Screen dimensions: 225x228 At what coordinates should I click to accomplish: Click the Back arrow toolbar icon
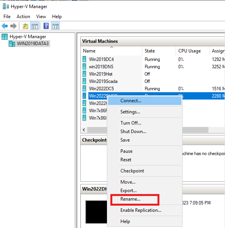coord(5,26)
